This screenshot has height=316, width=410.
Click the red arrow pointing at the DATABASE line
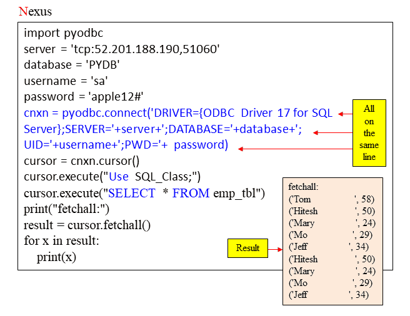pos(332,132)
